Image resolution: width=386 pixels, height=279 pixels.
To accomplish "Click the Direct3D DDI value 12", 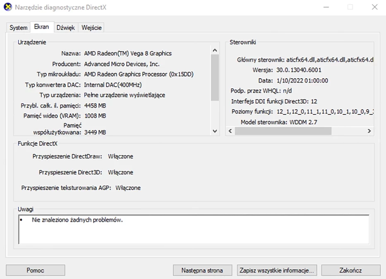I will (x=314, y=101).
